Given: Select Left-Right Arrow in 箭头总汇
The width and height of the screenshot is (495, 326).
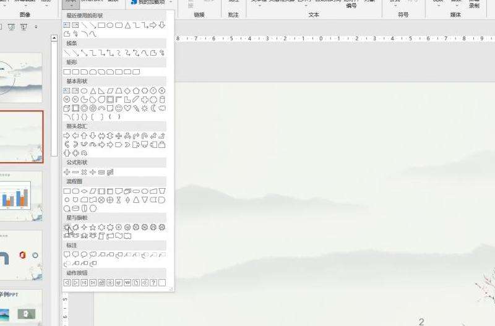Looking at the screenshot, I should point(101,135).
